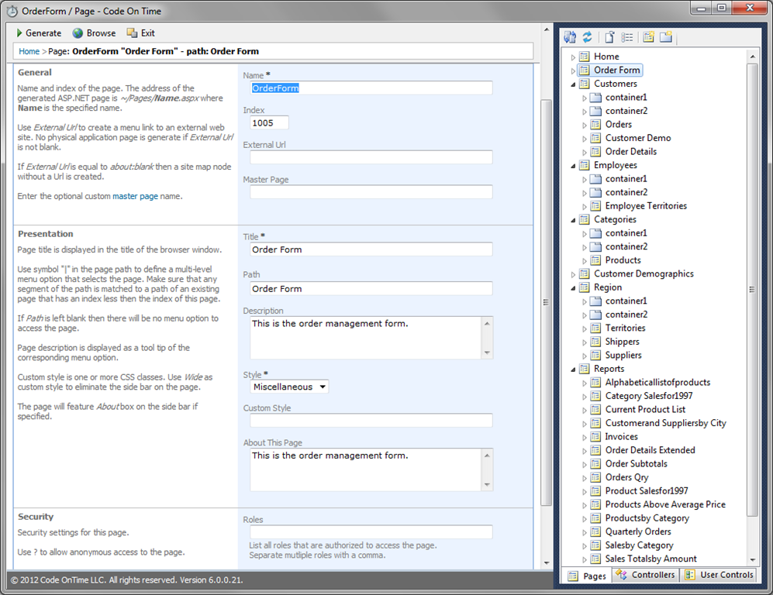Collapse the Reports tree node
This screenshot has width=773, height=595.
pyautogui.click(x=573, y=370)
